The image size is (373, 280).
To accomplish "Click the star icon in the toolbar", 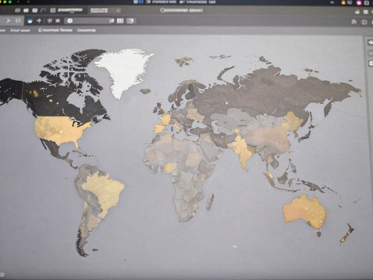I will (58, 21).
